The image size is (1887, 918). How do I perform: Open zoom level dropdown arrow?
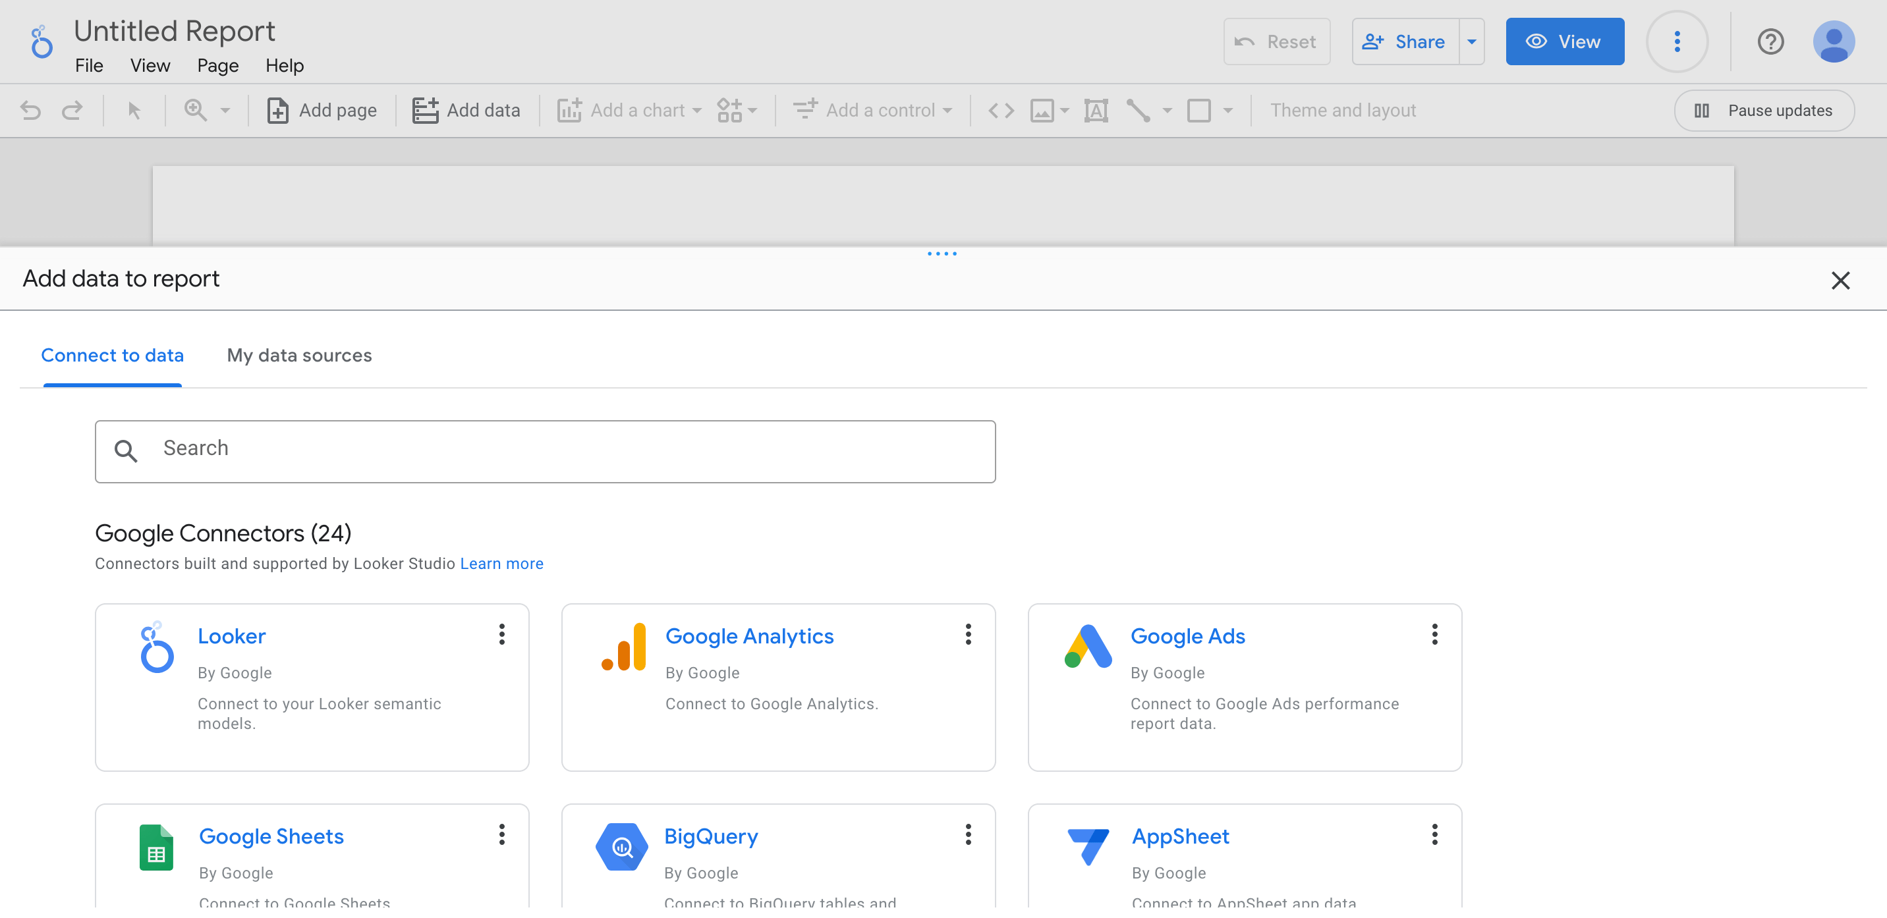click(225, 111)
